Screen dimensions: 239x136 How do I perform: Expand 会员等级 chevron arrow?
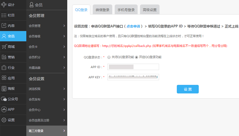pos(64,36)
